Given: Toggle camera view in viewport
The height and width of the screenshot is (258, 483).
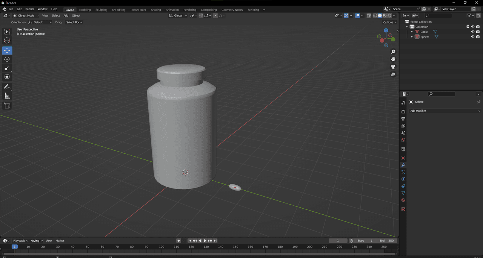Looking at the screenshot, I should [x=393, y=67].
